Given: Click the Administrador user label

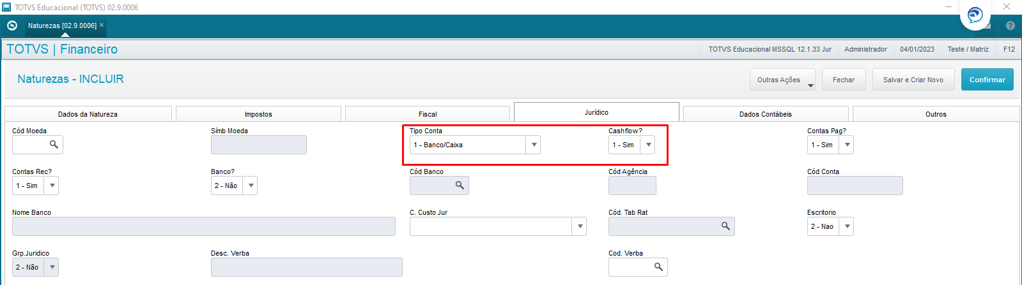Looking at the screenshot, I should [865, 49].
